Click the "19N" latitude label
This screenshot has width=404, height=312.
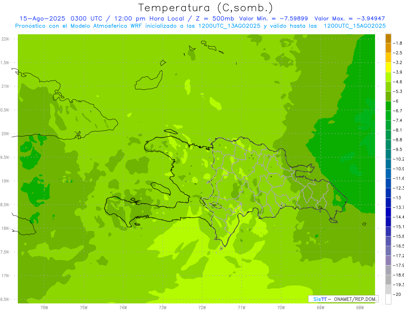[x=5, y=181]
